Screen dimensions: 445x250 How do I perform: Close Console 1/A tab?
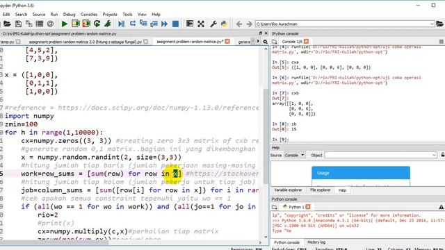point(306,42)
